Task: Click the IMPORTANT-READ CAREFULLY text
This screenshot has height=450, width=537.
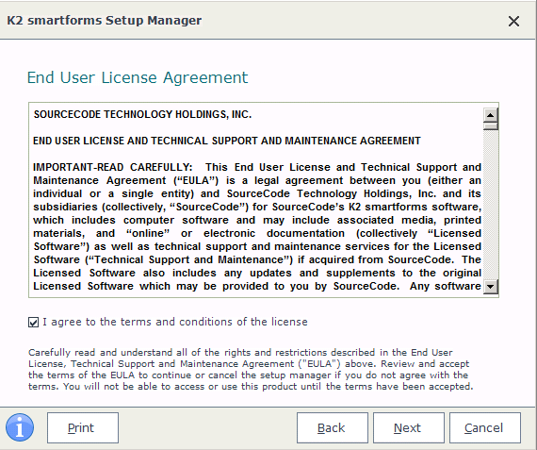Action: coord(113,167)
